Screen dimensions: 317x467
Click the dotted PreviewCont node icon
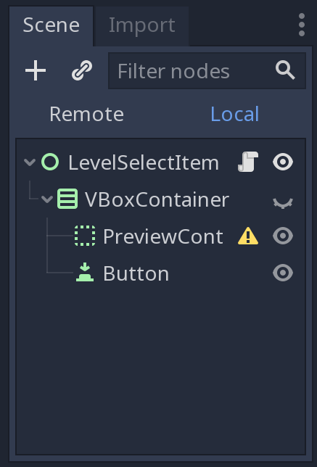click(x=85, y=236)
